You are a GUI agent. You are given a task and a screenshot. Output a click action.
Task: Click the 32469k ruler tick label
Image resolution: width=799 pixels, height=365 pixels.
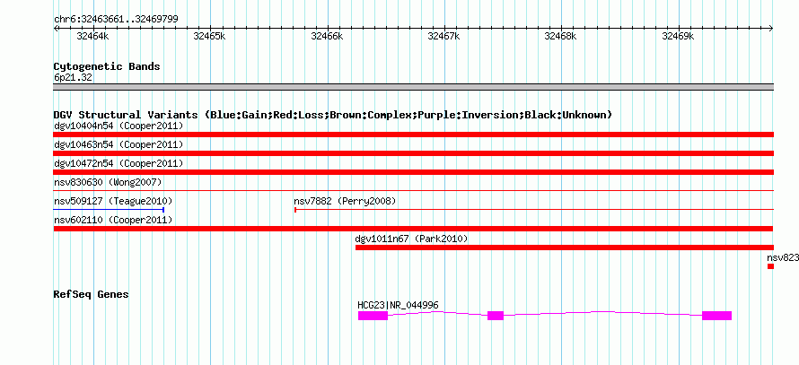678,36
